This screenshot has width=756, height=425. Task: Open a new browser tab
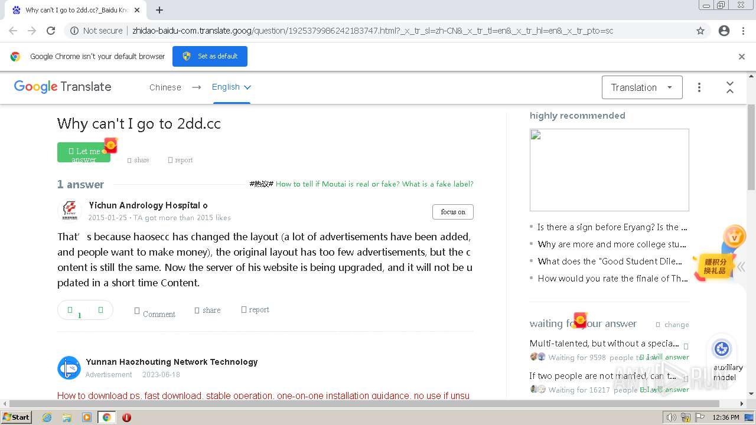(x=159, y=10)
